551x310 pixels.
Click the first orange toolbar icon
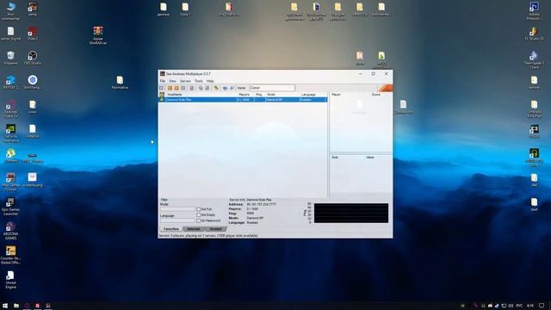[x=170, y=88]
